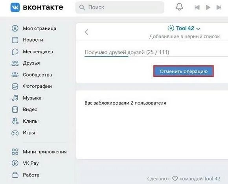Open the Игры gamepad icon
This screenshot has height=184, width=228.
tap(15, 133)
